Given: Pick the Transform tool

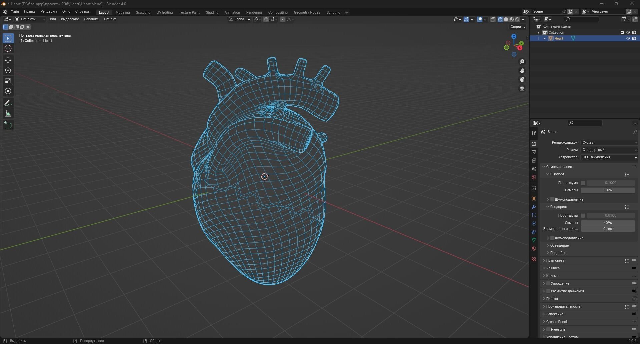Looking at the screenshot, I should [x=8, y=91].
